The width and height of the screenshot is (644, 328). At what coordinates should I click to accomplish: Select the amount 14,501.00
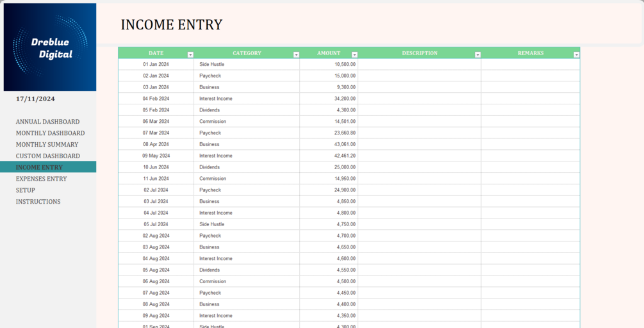[x=329, y=122]
